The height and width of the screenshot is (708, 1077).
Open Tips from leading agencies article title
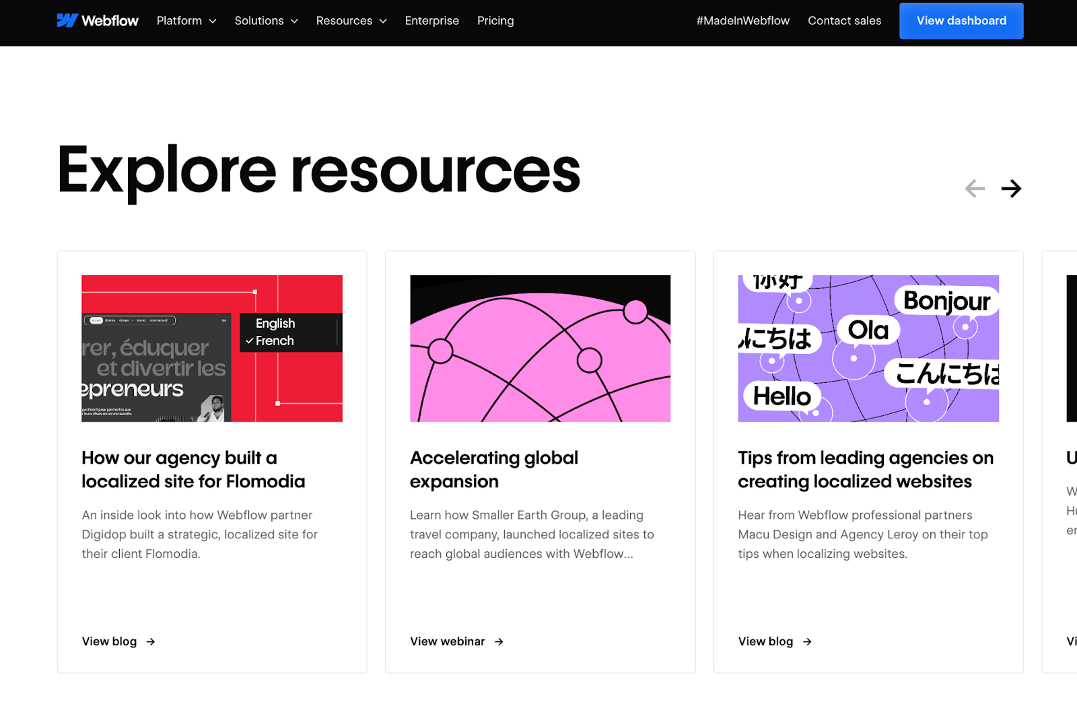865,470
